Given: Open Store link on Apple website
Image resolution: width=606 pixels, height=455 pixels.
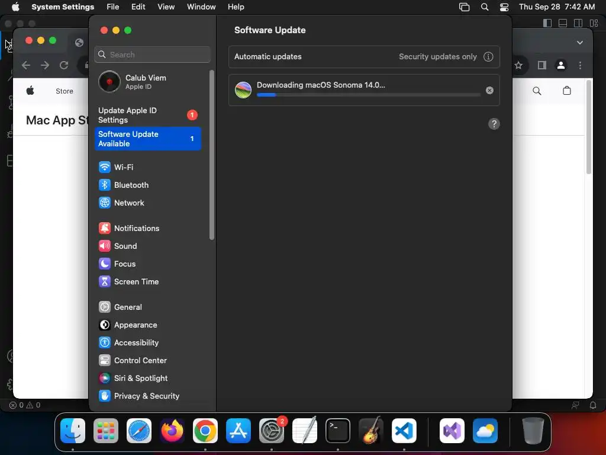Looking at the screenshot, I should click(64, 91).
